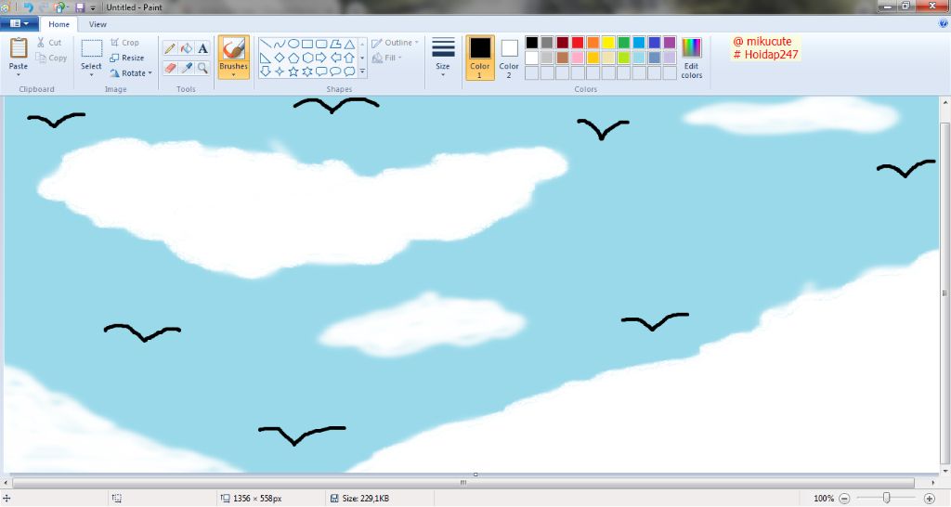
Task: Activate Color 2 background selector
Action: tap(509, 57)
